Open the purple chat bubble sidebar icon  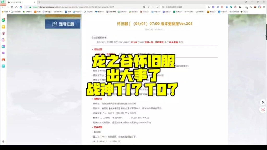tap(3, 53)
